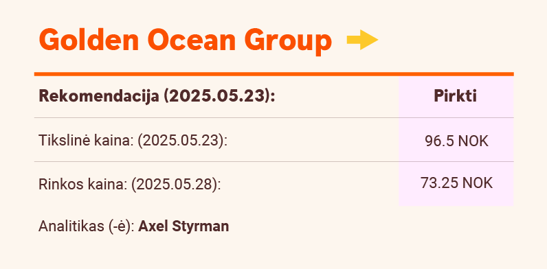Screen dimensions: 547x269
Task: Click NOK in the target price cell
Action: (x=473, y=141)
